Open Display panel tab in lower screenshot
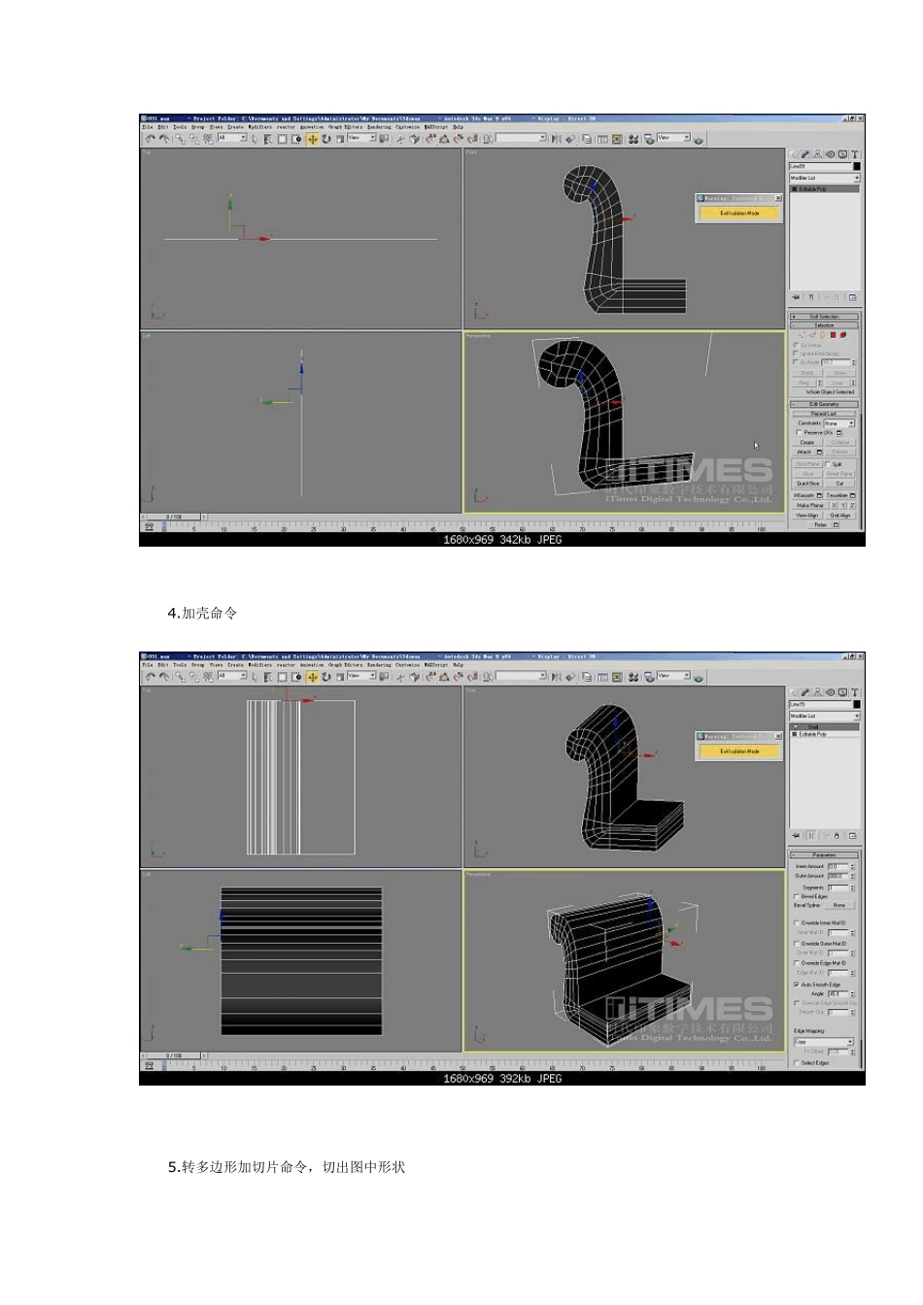Viewport: 923px width, 1305px height. coord(842,692)
